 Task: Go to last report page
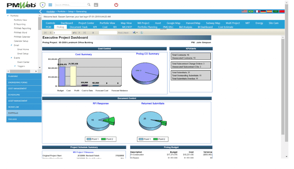[x=85, y=33]
